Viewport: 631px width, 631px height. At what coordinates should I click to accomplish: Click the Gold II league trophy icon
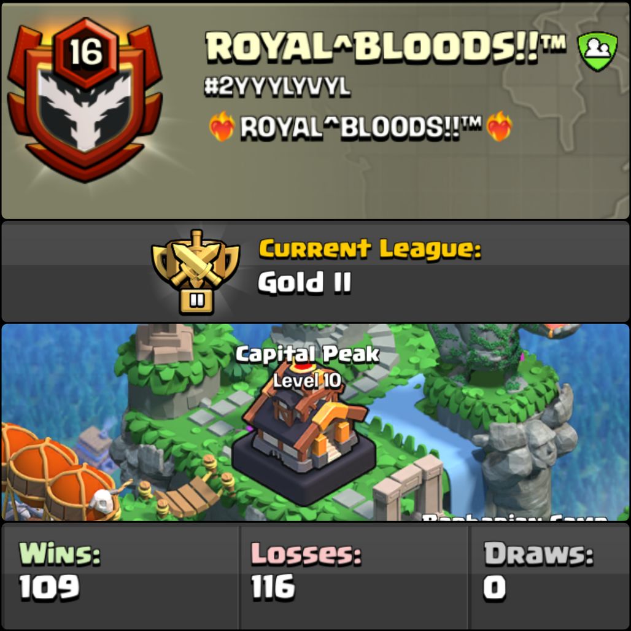[196, 272]
